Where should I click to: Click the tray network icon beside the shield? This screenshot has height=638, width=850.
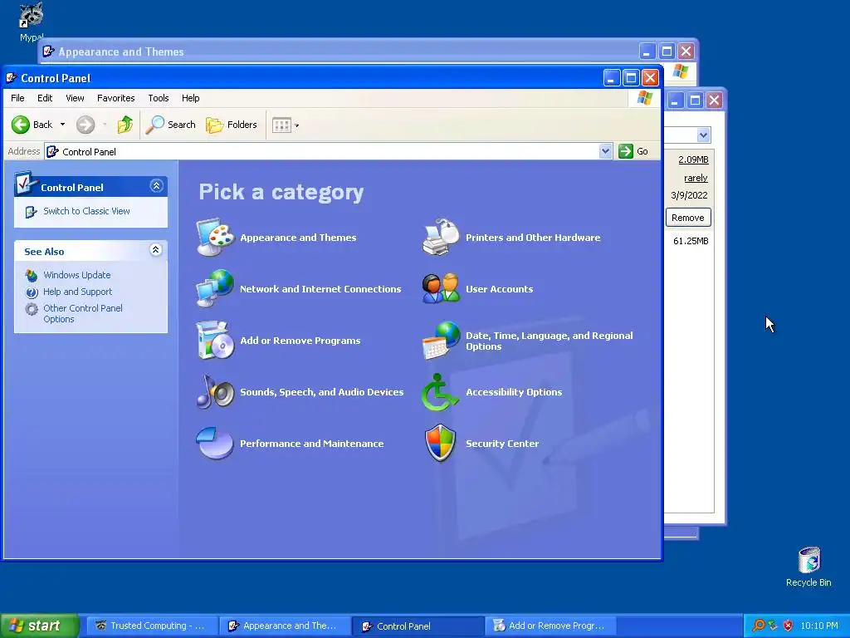click(x=773, y=626)
